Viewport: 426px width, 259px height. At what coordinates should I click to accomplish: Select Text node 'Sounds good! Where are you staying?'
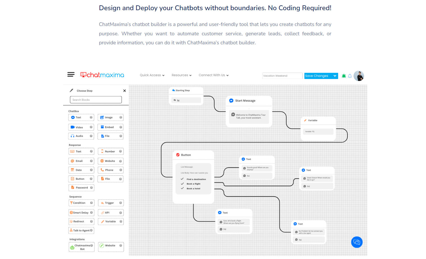[x=257, y=167]
